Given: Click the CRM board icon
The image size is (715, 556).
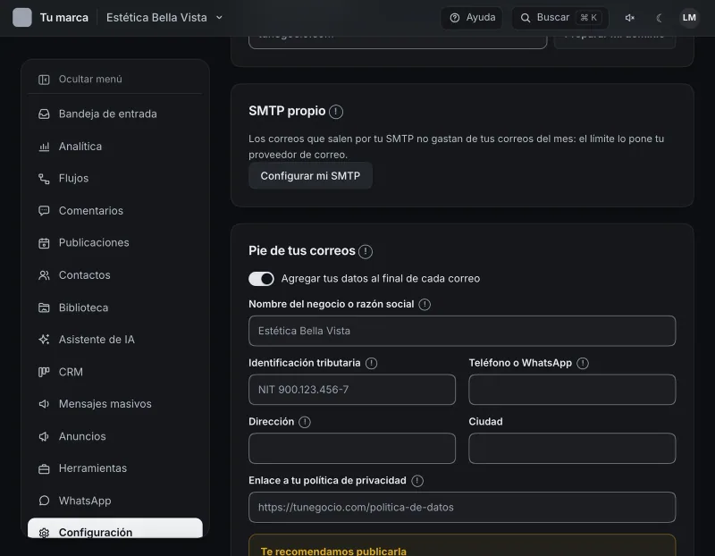Looking at the screenshot, I should pos(44,372).
